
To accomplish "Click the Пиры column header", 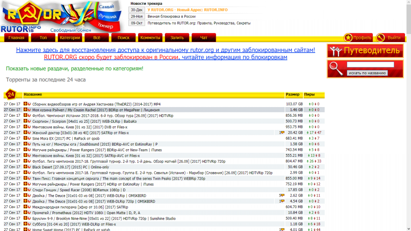I will click(309, 94).
